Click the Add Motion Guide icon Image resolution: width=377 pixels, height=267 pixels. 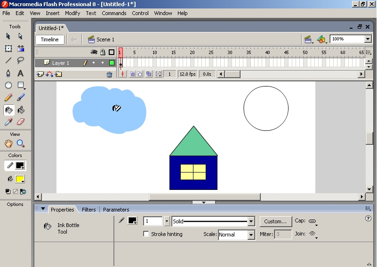coord(49,74)
